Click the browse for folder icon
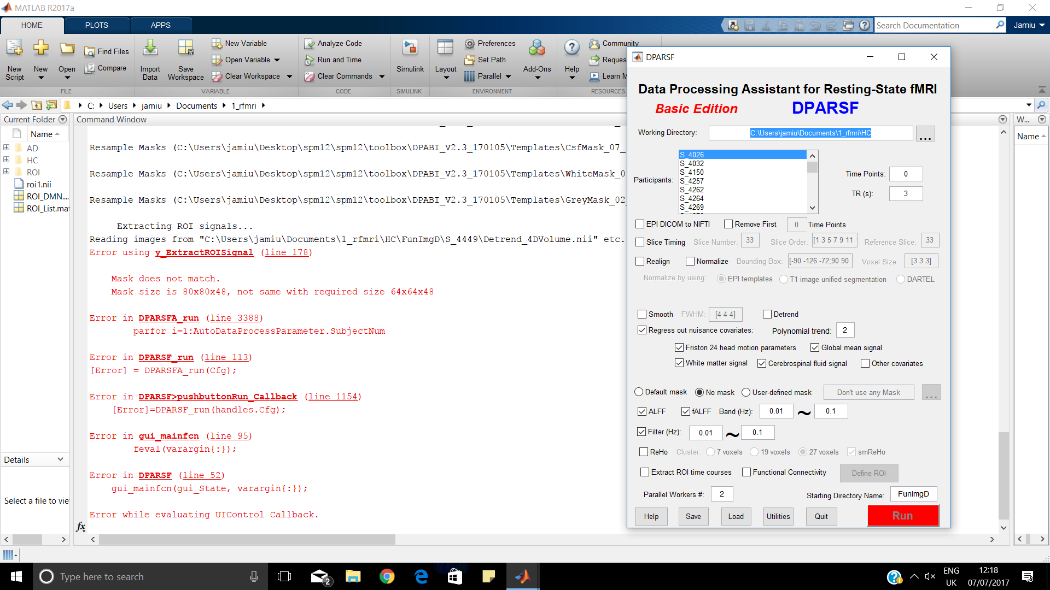This screenshot has width=1050, height=590. click(x=51, y=105)
